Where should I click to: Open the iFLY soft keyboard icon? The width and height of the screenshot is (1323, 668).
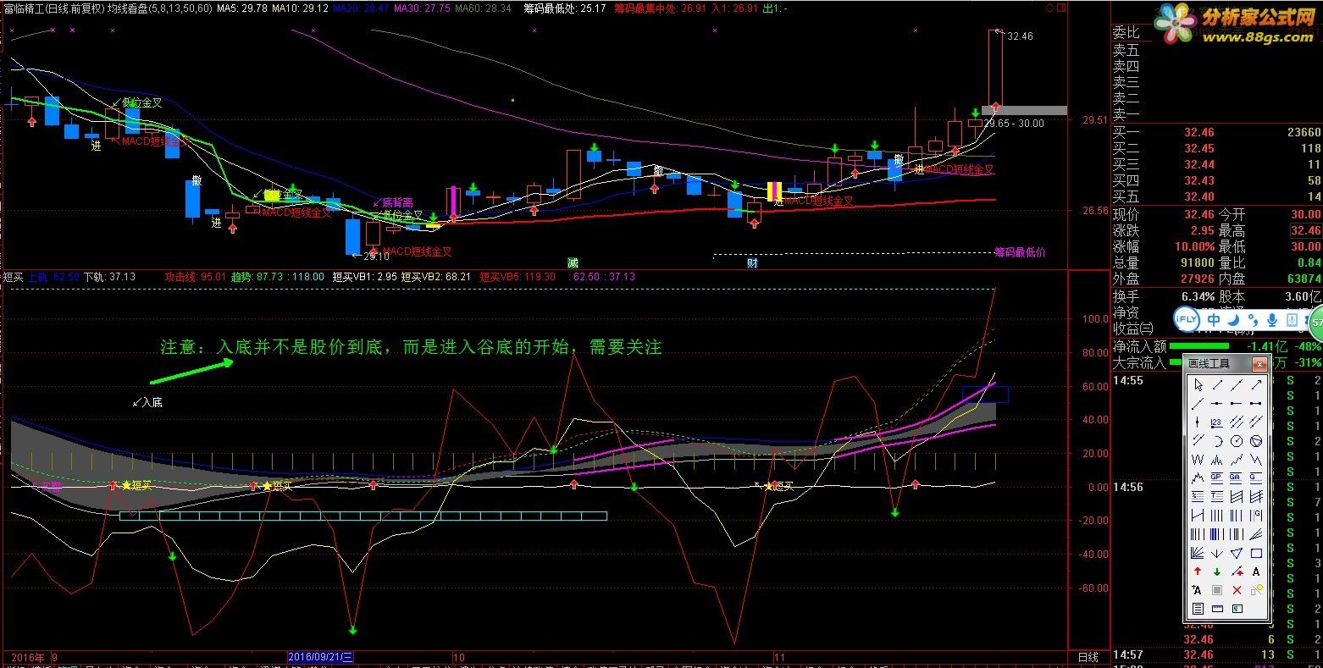tap(1291, 320)
